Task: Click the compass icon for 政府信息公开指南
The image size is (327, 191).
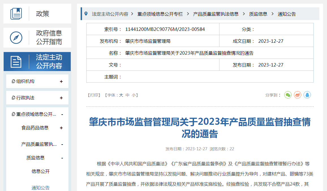Action: pyautogui.click(x=16, y=38)
